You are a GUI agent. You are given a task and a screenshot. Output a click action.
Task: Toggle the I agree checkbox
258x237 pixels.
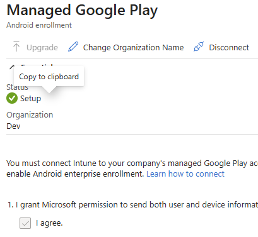[x=25, y=223]
